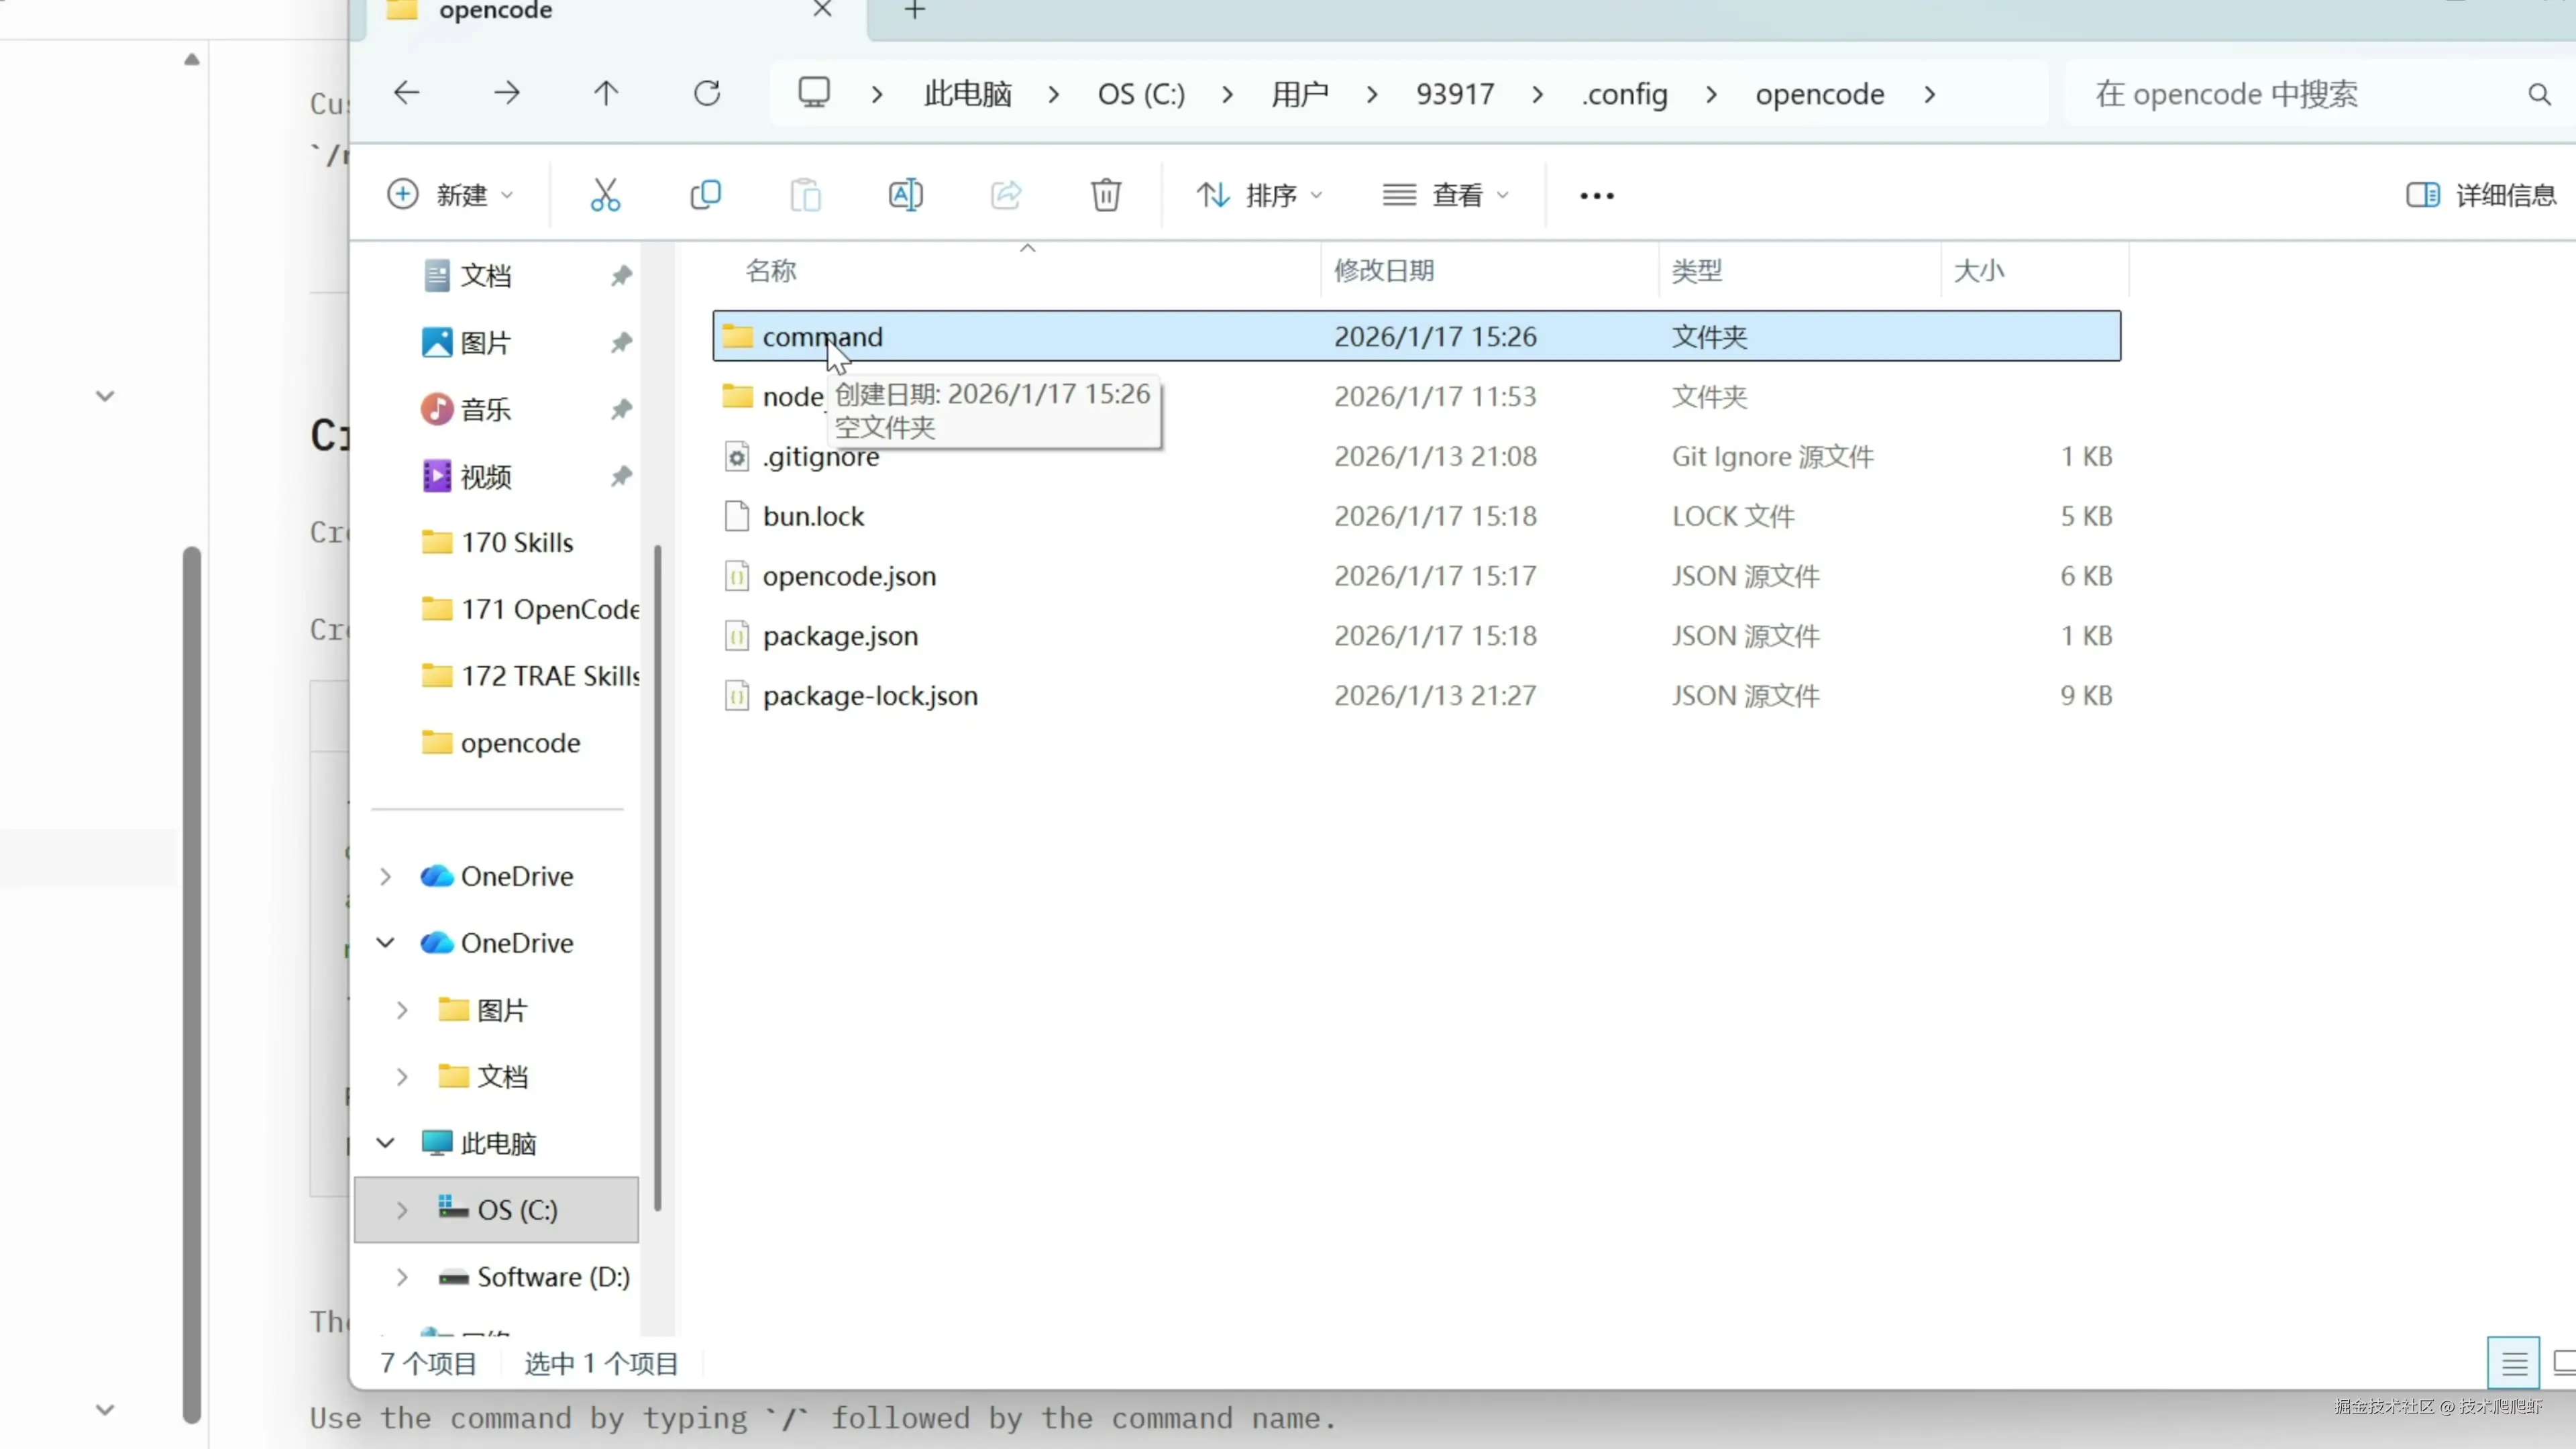Open the 查看 view dropdown
The image size is (2576, 1449).
pyautogui.click(x=1446, y=195)
